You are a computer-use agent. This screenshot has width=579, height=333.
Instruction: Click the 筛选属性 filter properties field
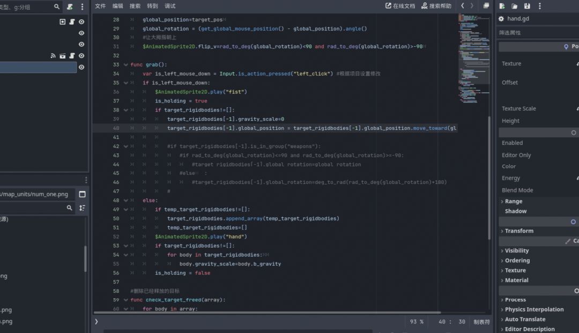536,33
